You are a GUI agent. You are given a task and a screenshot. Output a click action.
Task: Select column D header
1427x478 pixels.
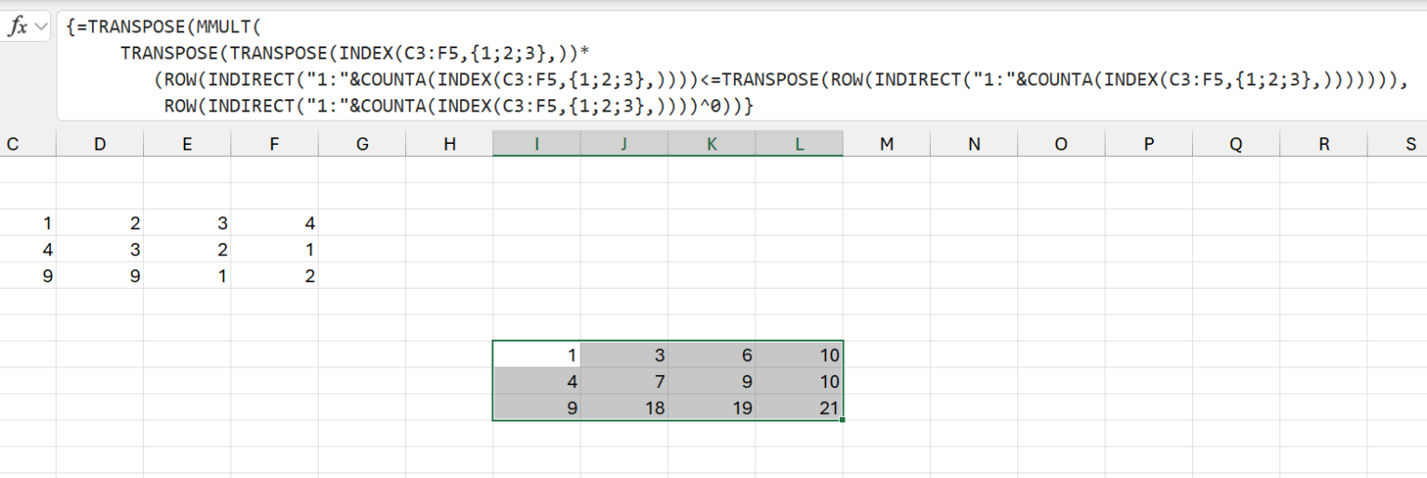pyautogui.click(x=99, y=144)
